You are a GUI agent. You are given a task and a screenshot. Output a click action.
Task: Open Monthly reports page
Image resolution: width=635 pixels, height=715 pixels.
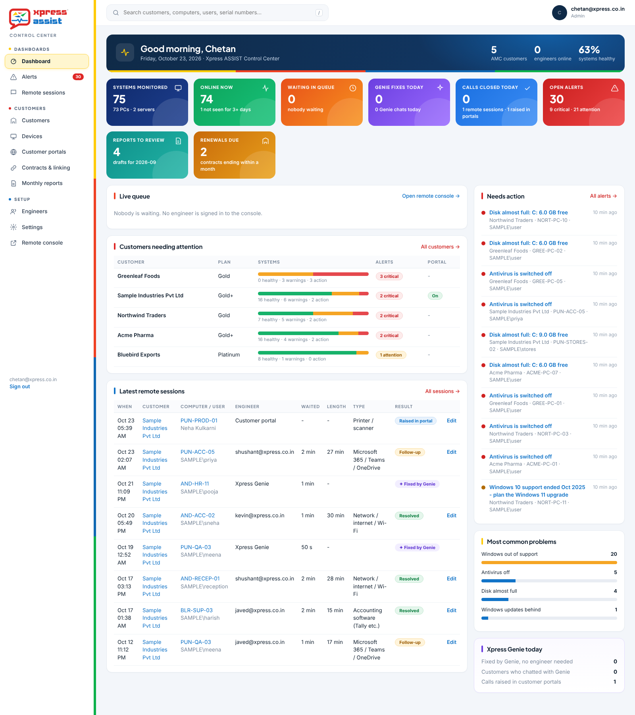pyautogui.click(x=47, y=183)
